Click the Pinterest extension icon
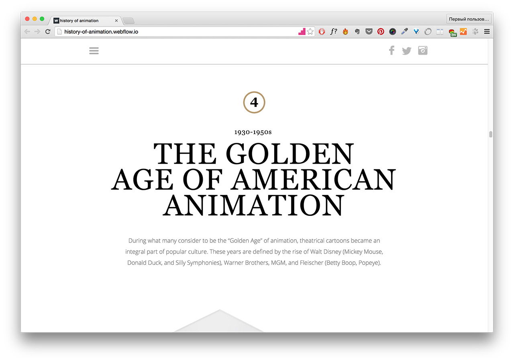Image resolution: width=514 pixels, height=362 pixels. [381, 31]
